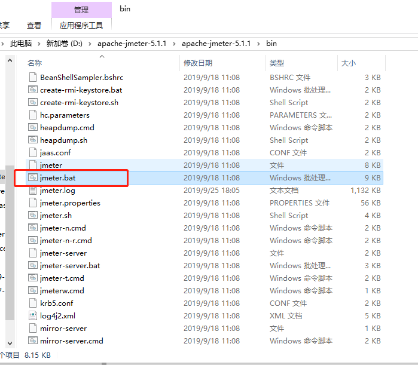Viewport: 418px width, 365px height.
Task: Click the mirror-server file icon
Action: [33, 328]
